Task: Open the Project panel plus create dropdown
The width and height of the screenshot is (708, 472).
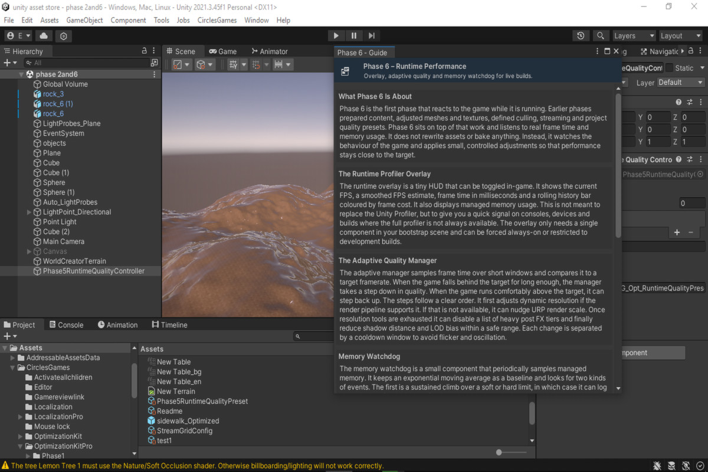Action: coord(11,336)
